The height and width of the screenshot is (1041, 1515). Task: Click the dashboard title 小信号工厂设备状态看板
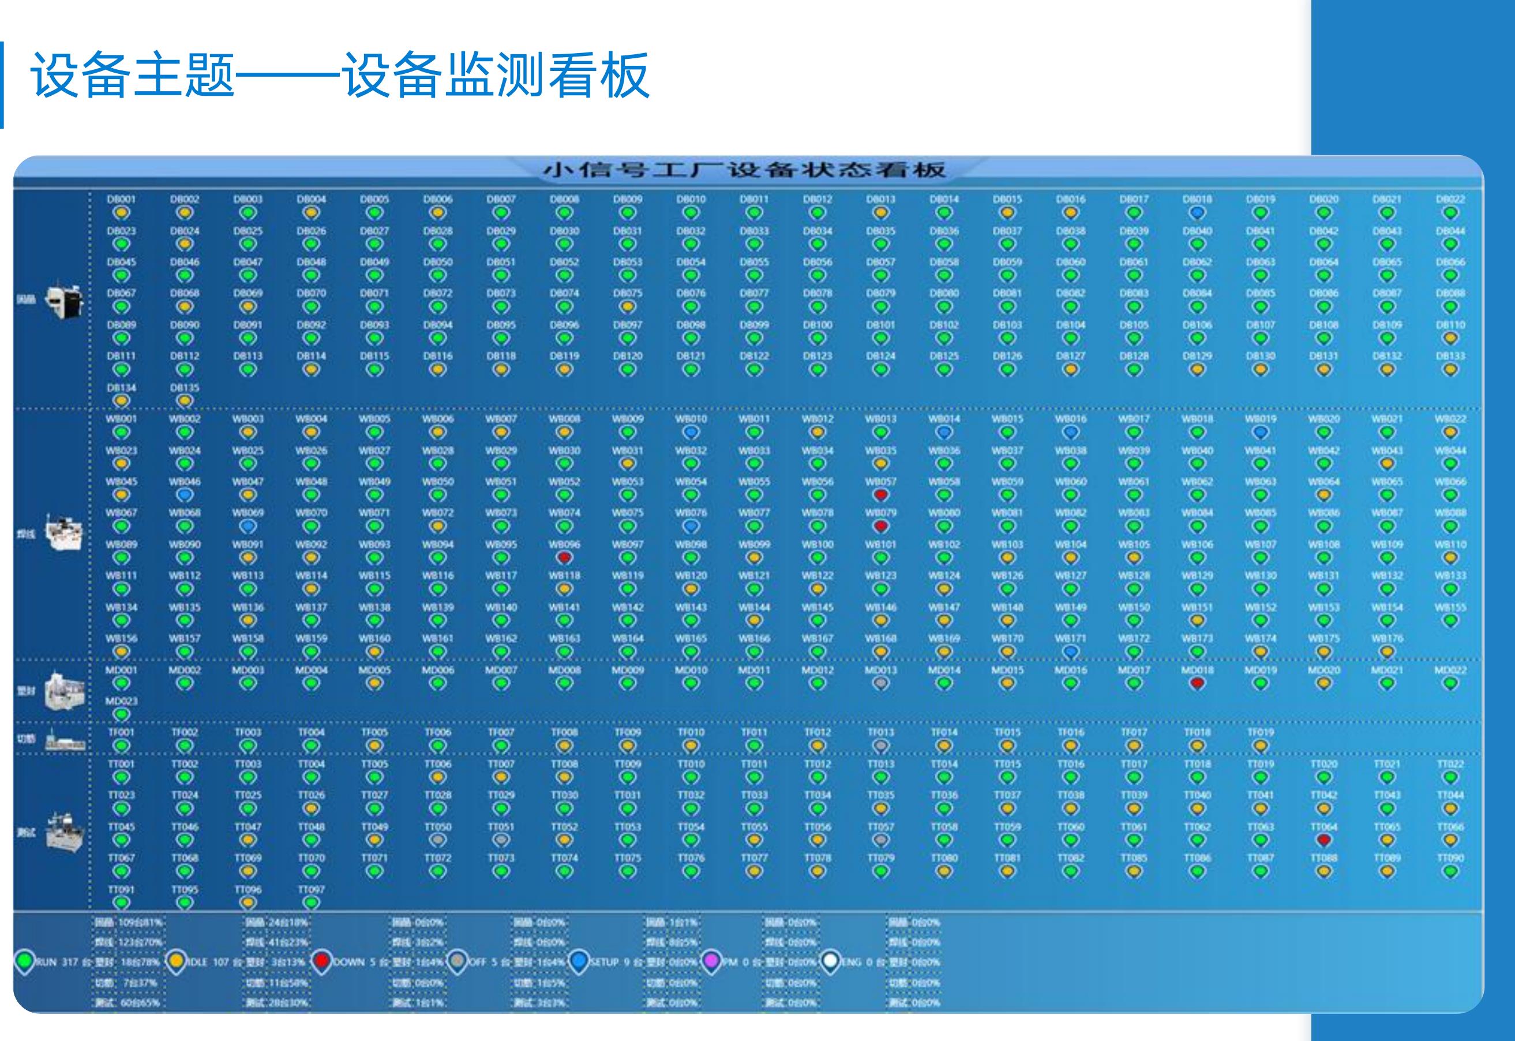point(745,170)
